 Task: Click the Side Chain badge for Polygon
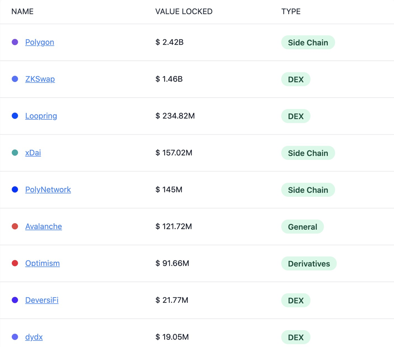308,43
